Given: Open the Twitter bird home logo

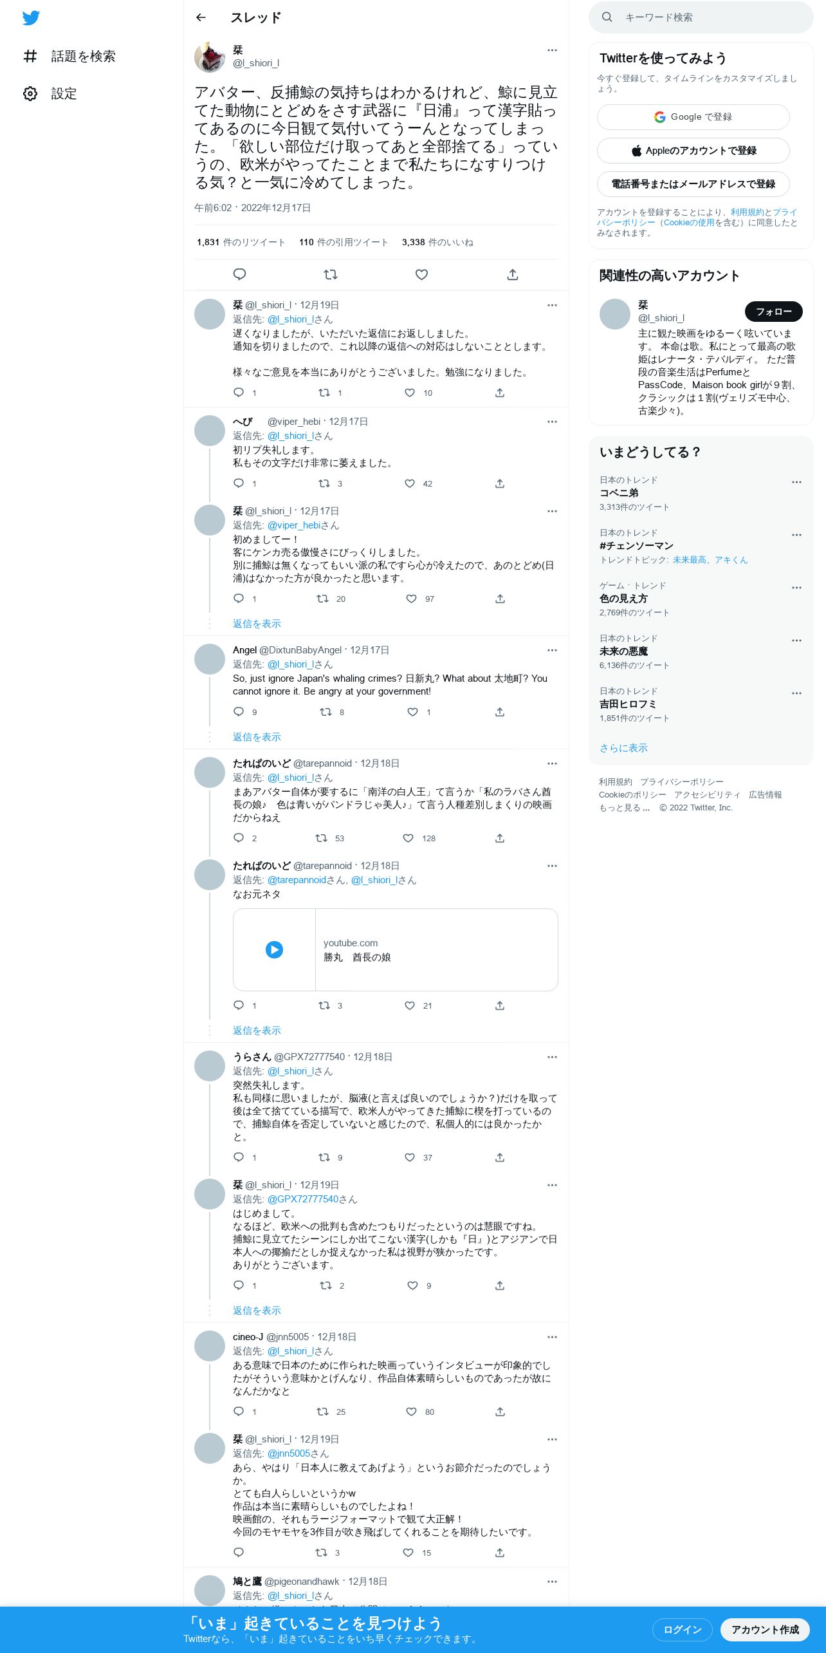Looking at the screenshot, I should 31,18.
